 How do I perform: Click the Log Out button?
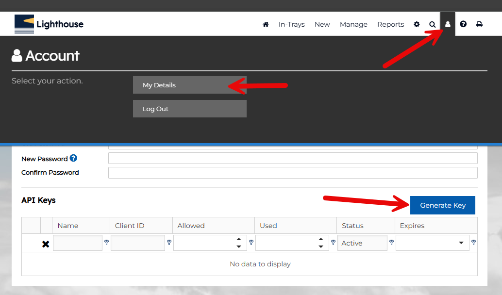coord(189,109)
